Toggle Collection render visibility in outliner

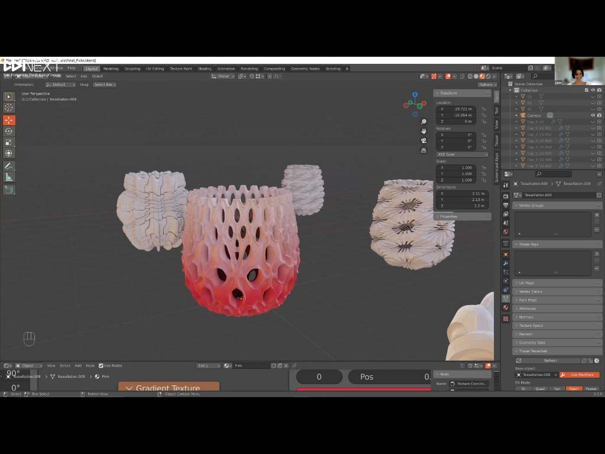tap(599, 90)
